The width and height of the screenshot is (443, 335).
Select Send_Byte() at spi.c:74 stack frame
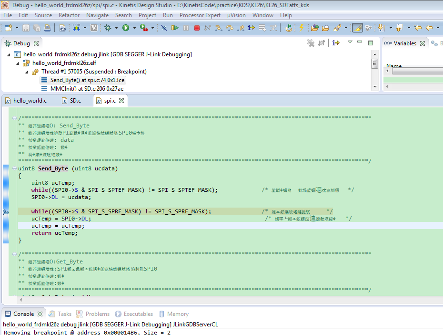pyautogui.click(x=83, y=80)
